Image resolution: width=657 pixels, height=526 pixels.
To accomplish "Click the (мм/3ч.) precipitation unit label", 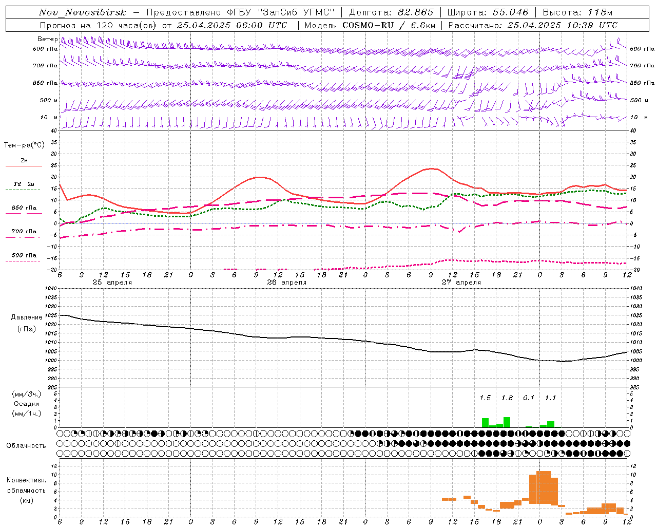I will [x=27, y=394].
